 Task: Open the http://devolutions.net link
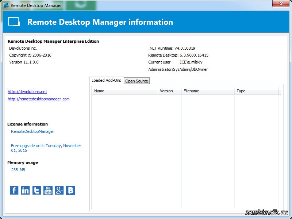tap(27, 92)
